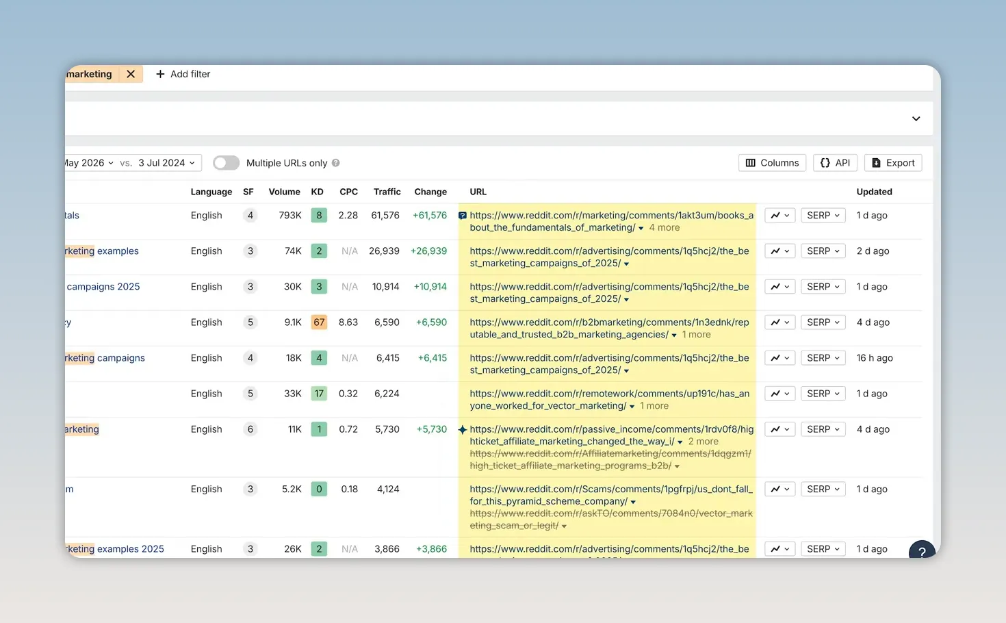Open position history chart for 26K volume row
Screen dimensions: 1006x623
(779, 549)
